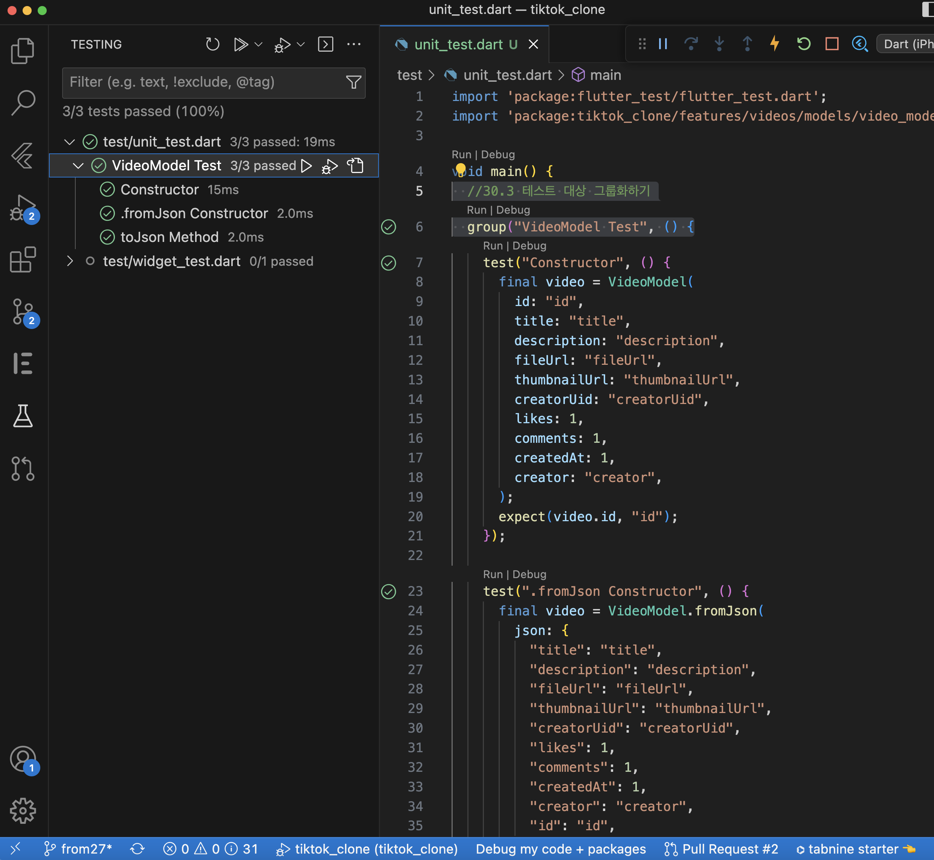The width and height of the screenshot is (934, 860).
Task: Click the lightbulb code action on line 4
Action: (460, 169)
